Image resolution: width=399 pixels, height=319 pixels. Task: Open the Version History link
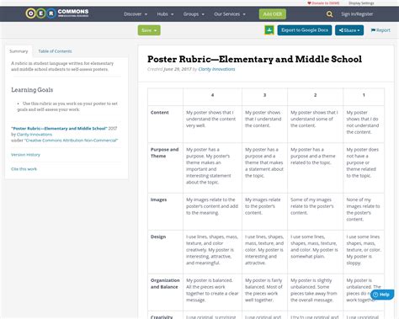point(25,155)
